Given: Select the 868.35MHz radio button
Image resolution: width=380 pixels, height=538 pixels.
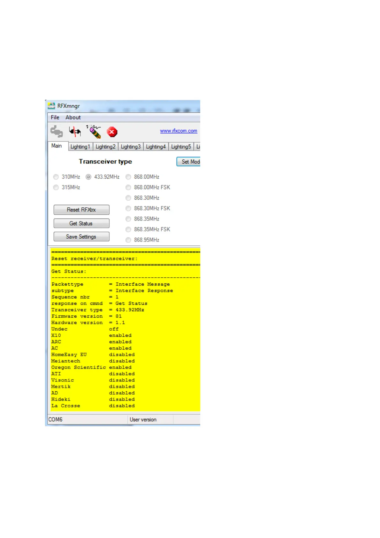Looking at the screenshot, I should click(128, 219).
